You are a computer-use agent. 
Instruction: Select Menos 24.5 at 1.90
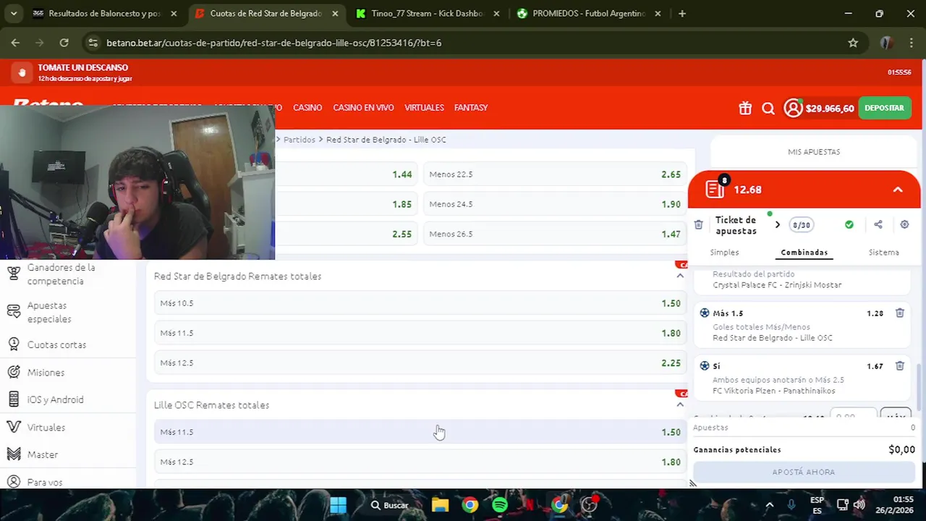click(x=555, y=204)
